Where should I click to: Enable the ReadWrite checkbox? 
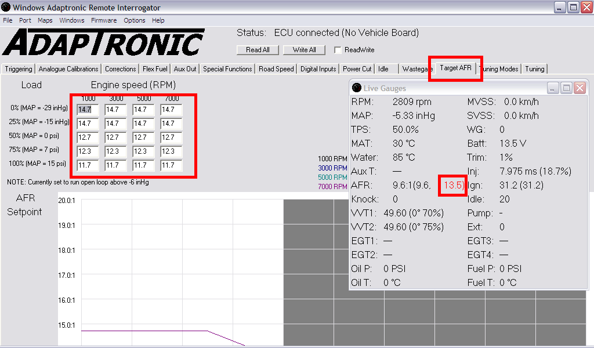point(338,50)
